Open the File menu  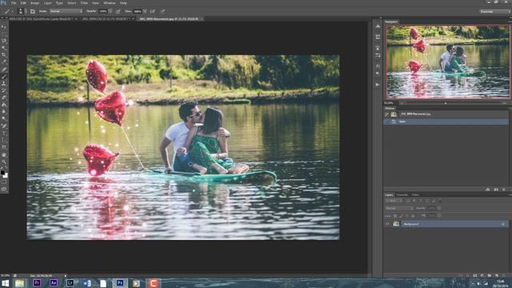coord(14,3)
